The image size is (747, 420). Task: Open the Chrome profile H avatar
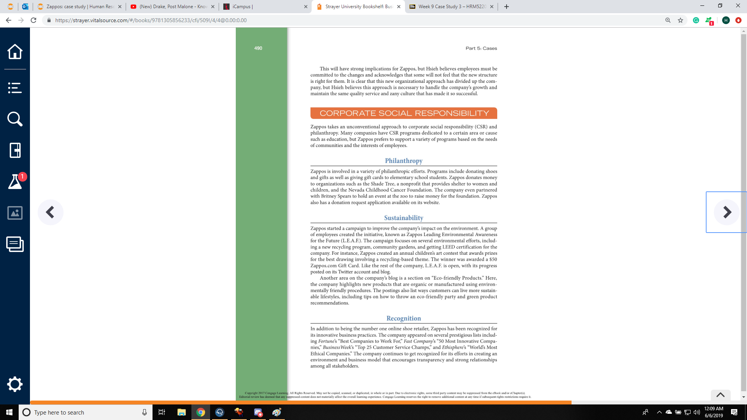click(x=726, y=20)
